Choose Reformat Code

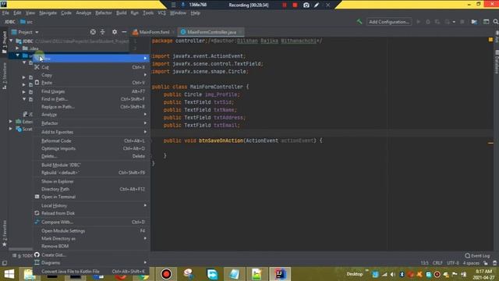(x=92, y=140)
